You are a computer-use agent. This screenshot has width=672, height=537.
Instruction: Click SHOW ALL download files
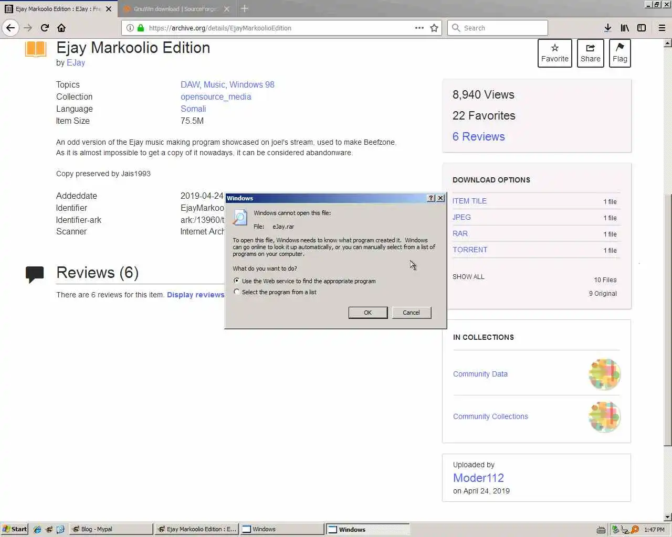point(468,276)
